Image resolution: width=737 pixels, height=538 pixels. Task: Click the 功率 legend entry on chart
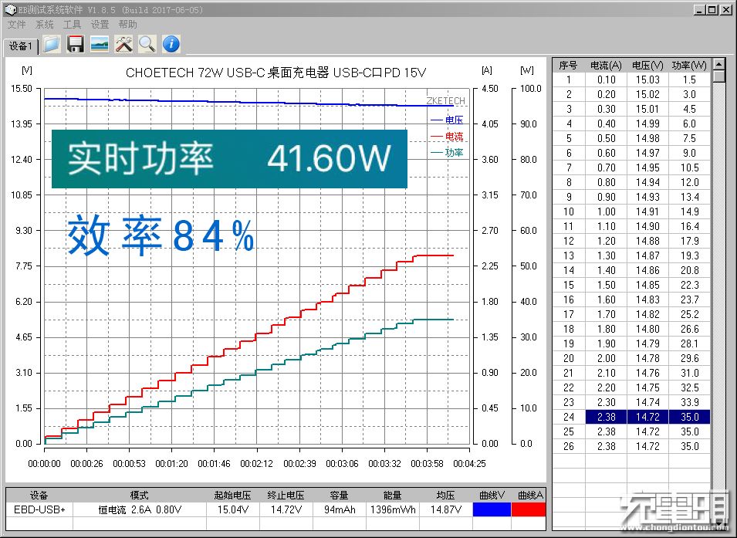click(x=447, y=152)
